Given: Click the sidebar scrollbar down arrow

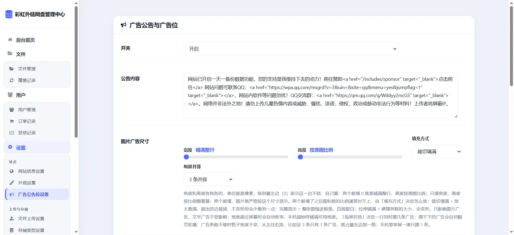Looking at the screenshot, I should 76,232.
